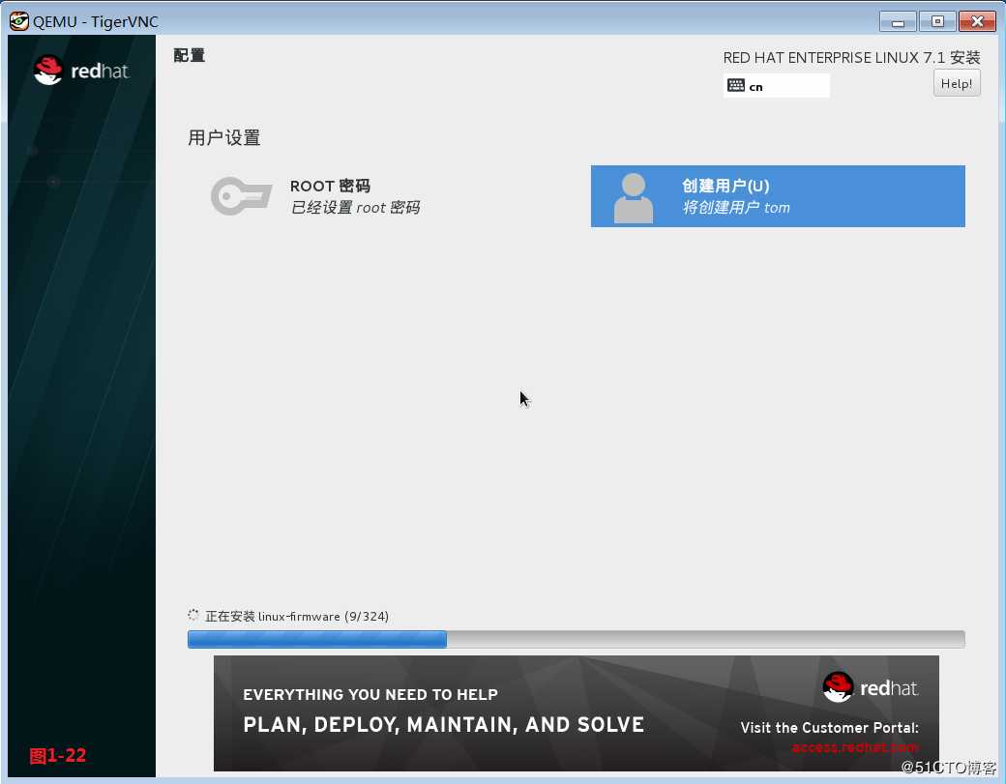
Task: Maximize the TigerVNC window
Action: pyautogui.click(x=937, y=21)
